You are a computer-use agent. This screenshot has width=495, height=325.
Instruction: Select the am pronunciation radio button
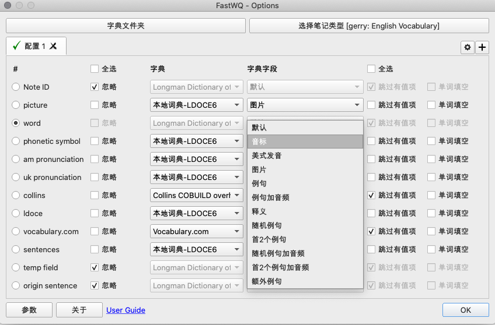pyautogui.click(x=16, y=159)
